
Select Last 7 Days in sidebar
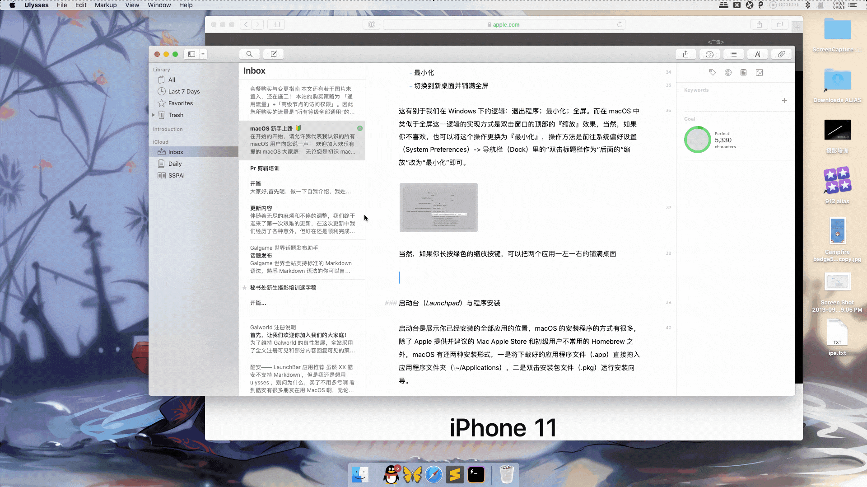(194, 91)
